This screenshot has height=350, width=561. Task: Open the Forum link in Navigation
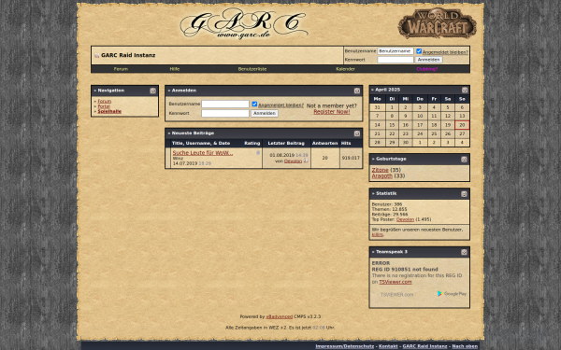(x=105, y=101)
